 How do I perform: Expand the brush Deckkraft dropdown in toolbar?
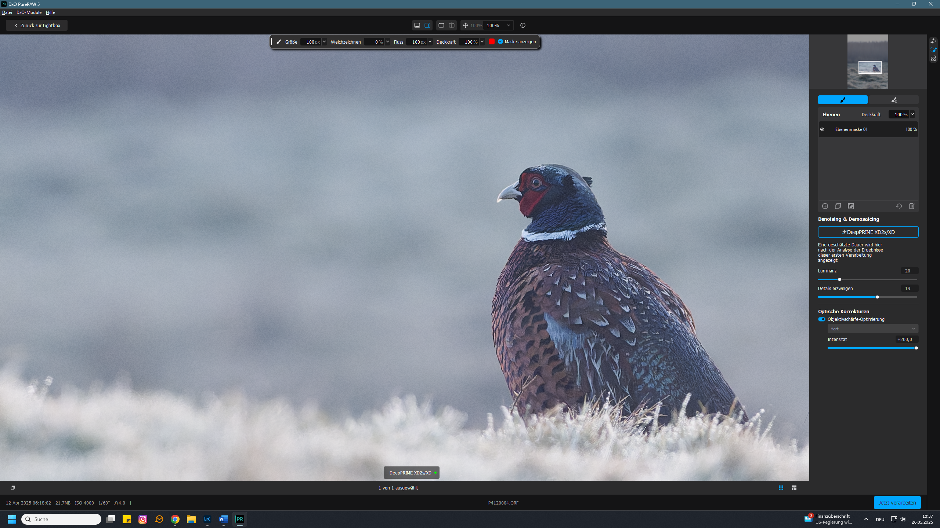(x=482, y=42)
